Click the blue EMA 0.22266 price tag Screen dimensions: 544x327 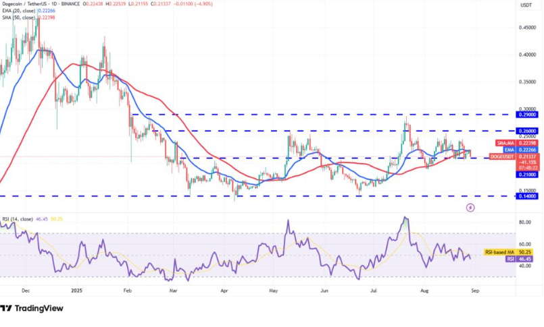(x=521, y=150)
